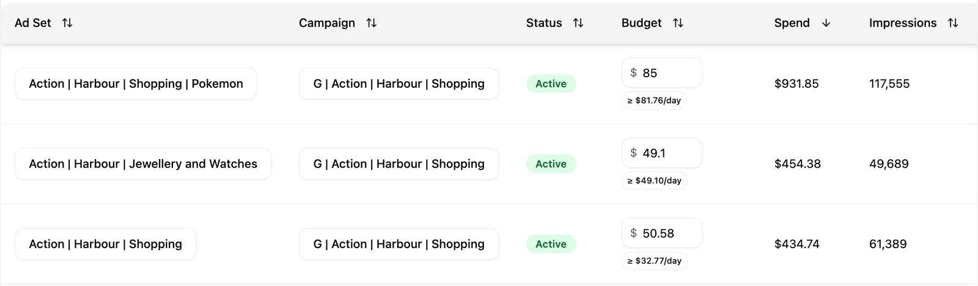This screenshot has width=978, height=286.
Task: Open the Shopping | Pokemon ad set
Action: [136, 84]
